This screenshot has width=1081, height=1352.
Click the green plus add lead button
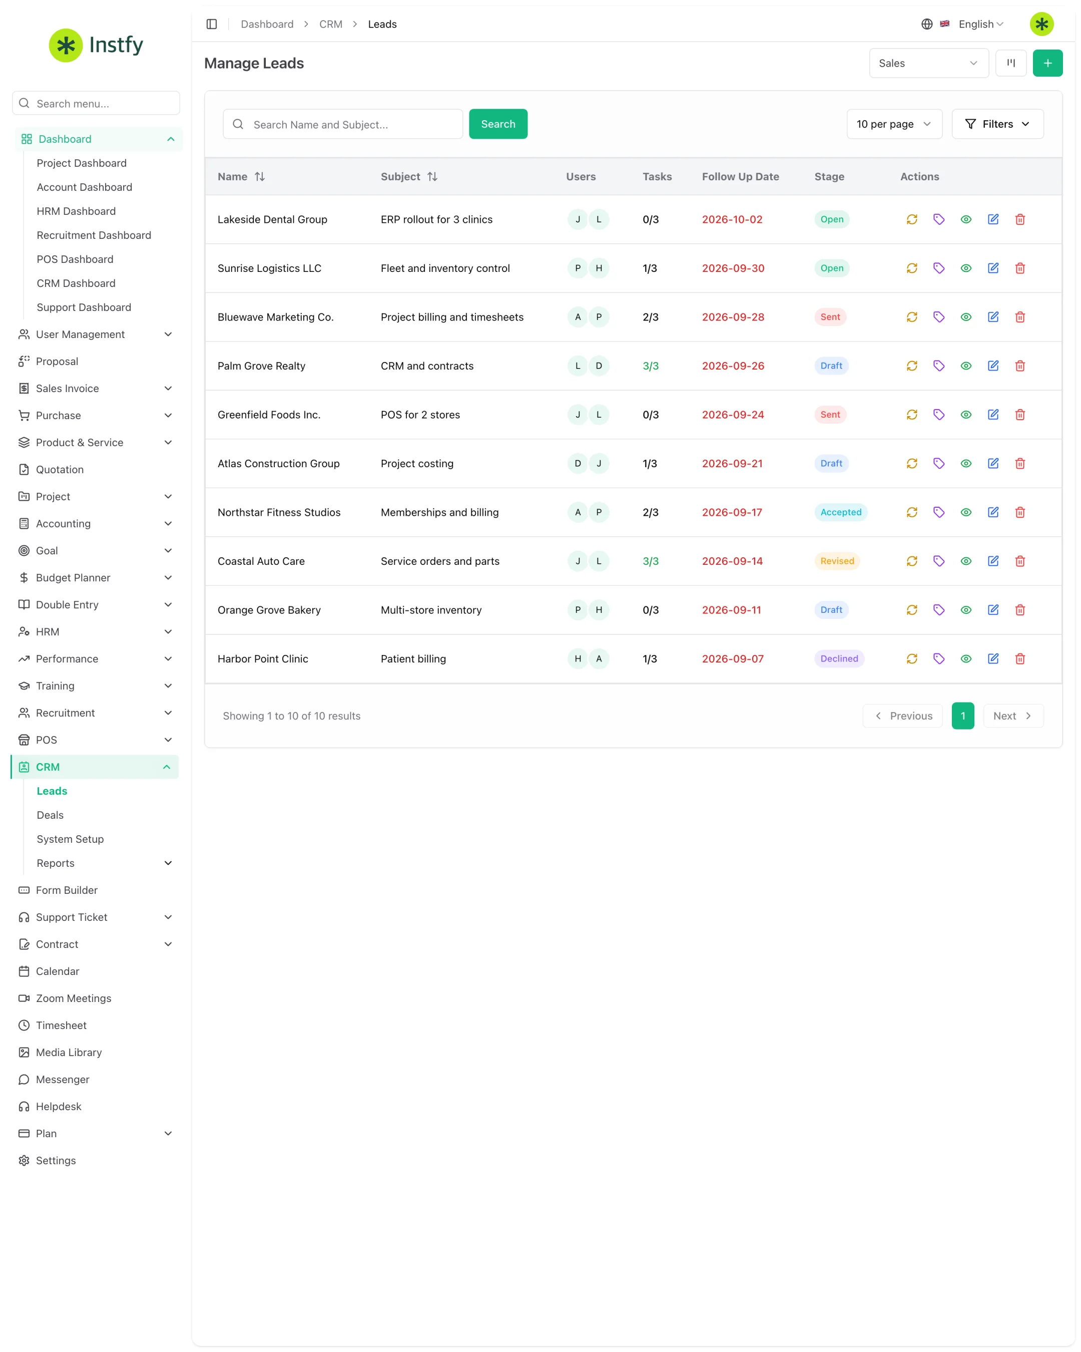[1047, 63]
